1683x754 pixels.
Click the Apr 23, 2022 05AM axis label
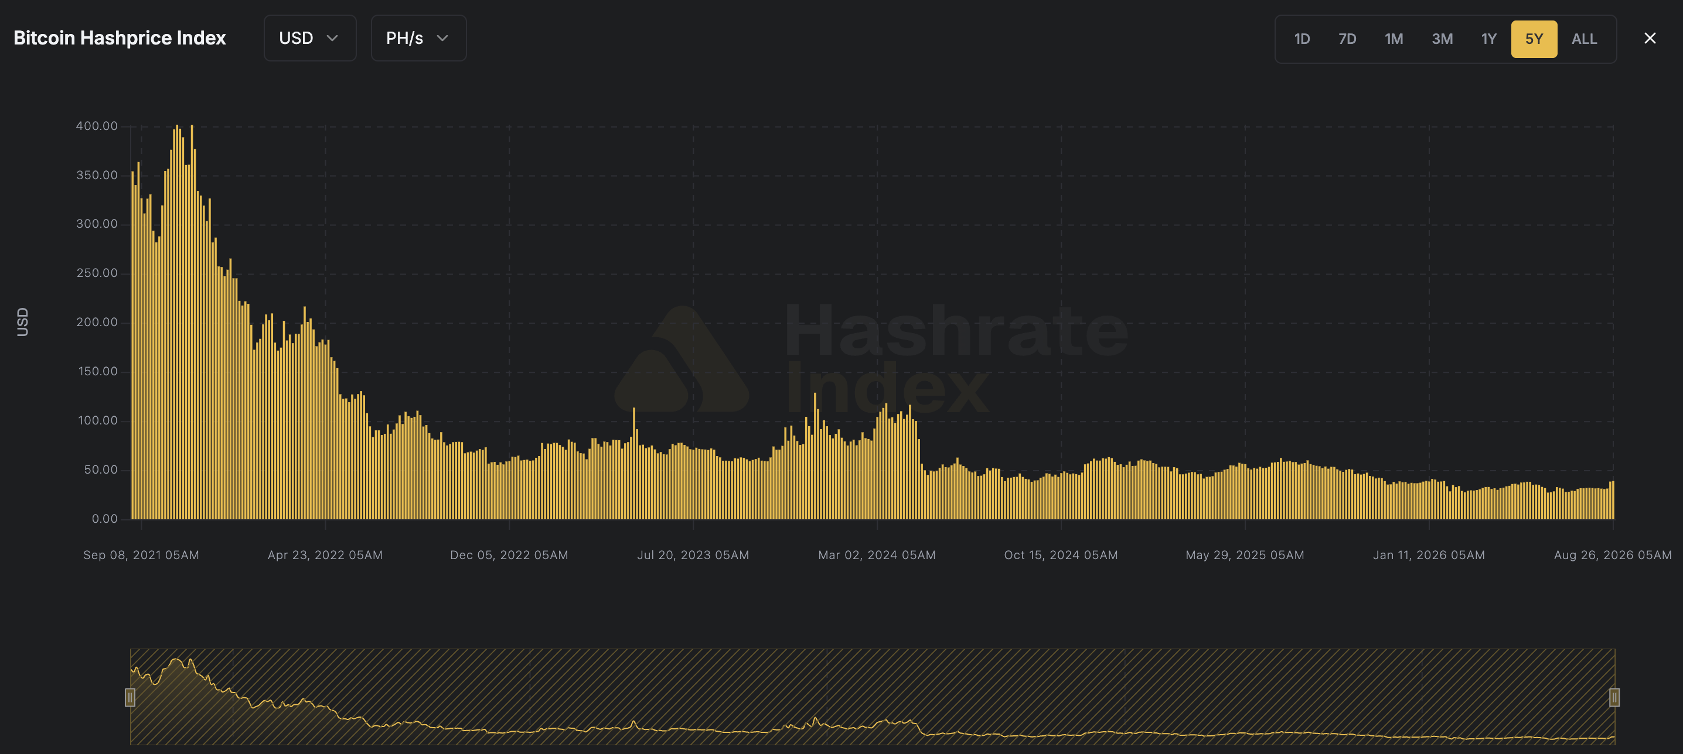[325, 555]
